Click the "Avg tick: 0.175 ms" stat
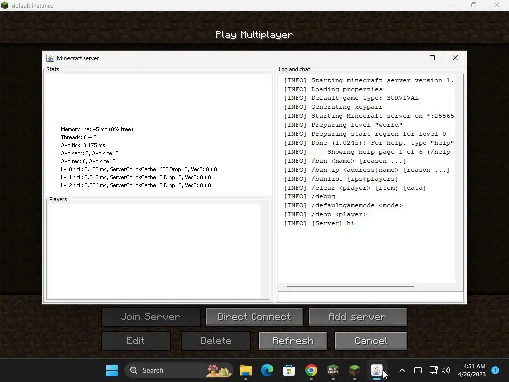The width and height of the screenshot is (509, 382). pos(83,145)
